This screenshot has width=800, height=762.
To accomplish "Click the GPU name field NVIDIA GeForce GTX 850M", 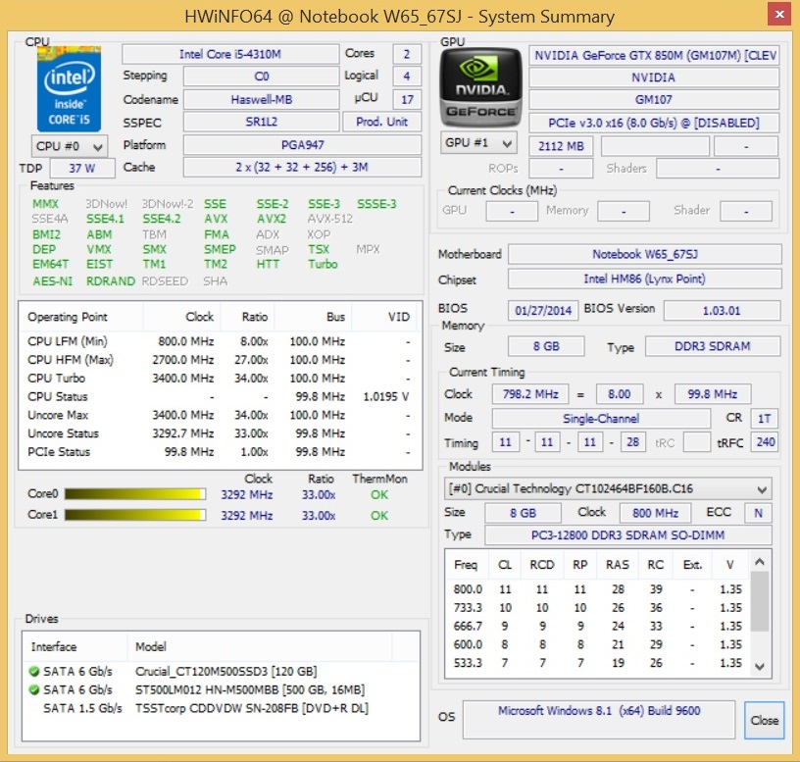I will 654,55.
